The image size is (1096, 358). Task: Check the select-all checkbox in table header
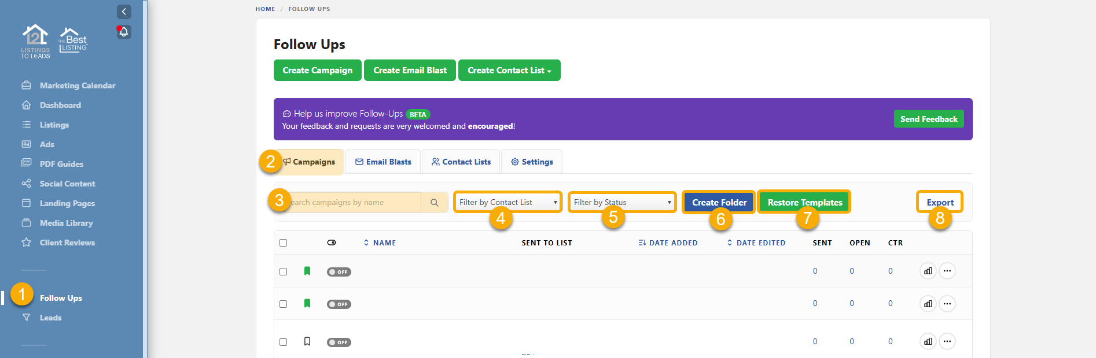pos(284,243)
